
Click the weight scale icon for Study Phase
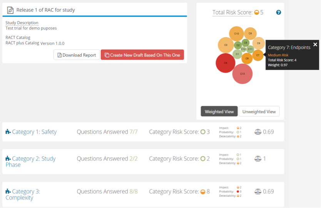click(258, 159)
